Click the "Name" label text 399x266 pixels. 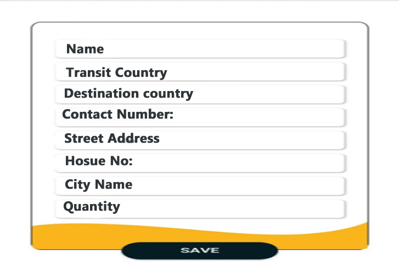85,49
